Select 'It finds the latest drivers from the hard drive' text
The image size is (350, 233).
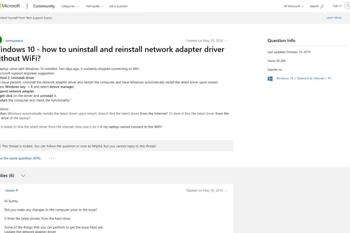coord(37,219)
